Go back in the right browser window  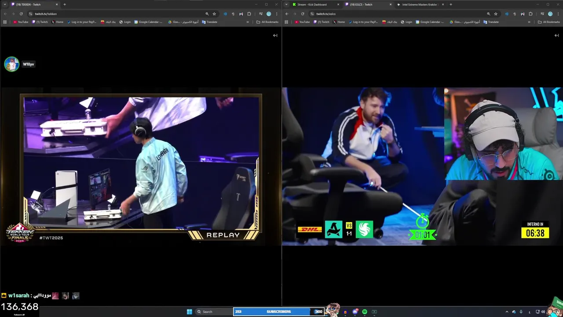[x=287, y=14]
